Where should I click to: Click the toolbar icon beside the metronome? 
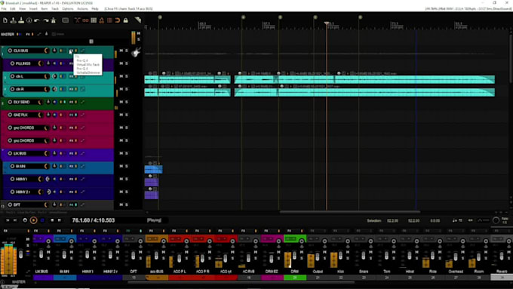tap(66, 20)
